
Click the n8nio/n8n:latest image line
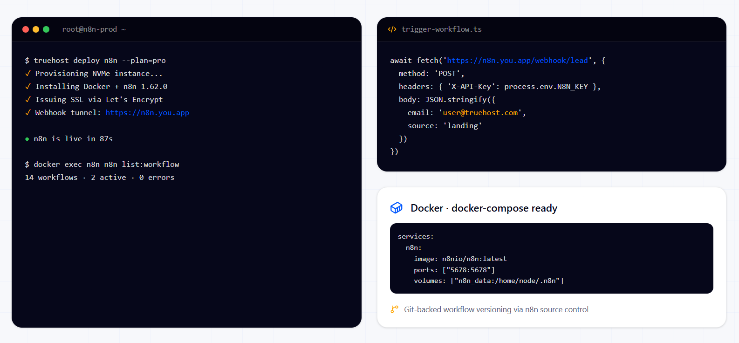click(460, 259)
